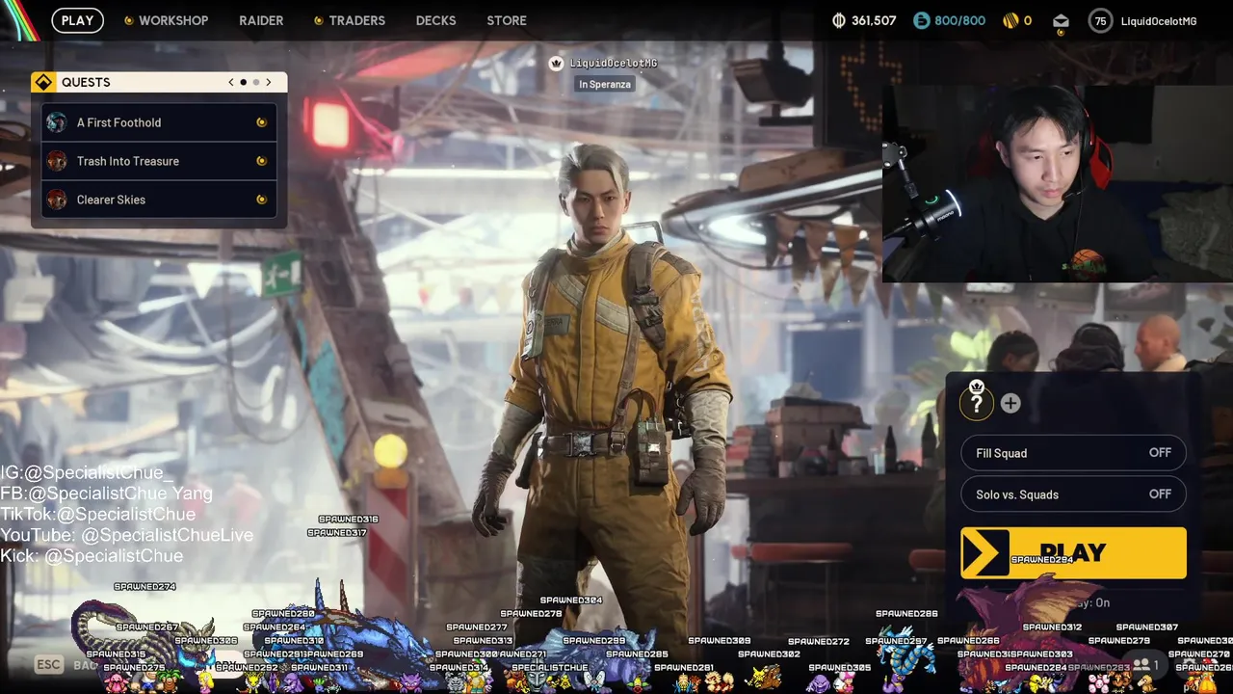1233x694 pixels.
Task: Open the STORE tab
Action: pos(507,20)
